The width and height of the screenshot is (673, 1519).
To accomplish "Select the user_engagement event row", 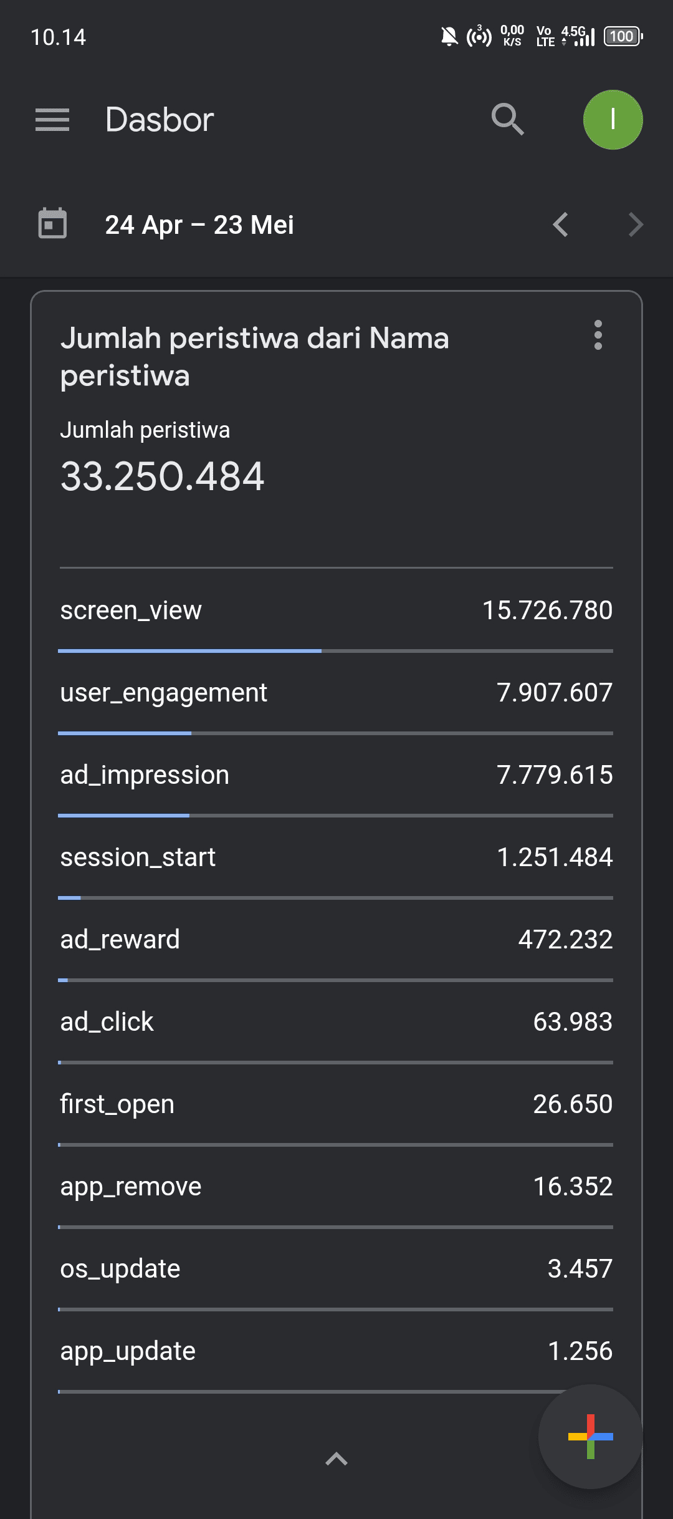I will 336,692.
